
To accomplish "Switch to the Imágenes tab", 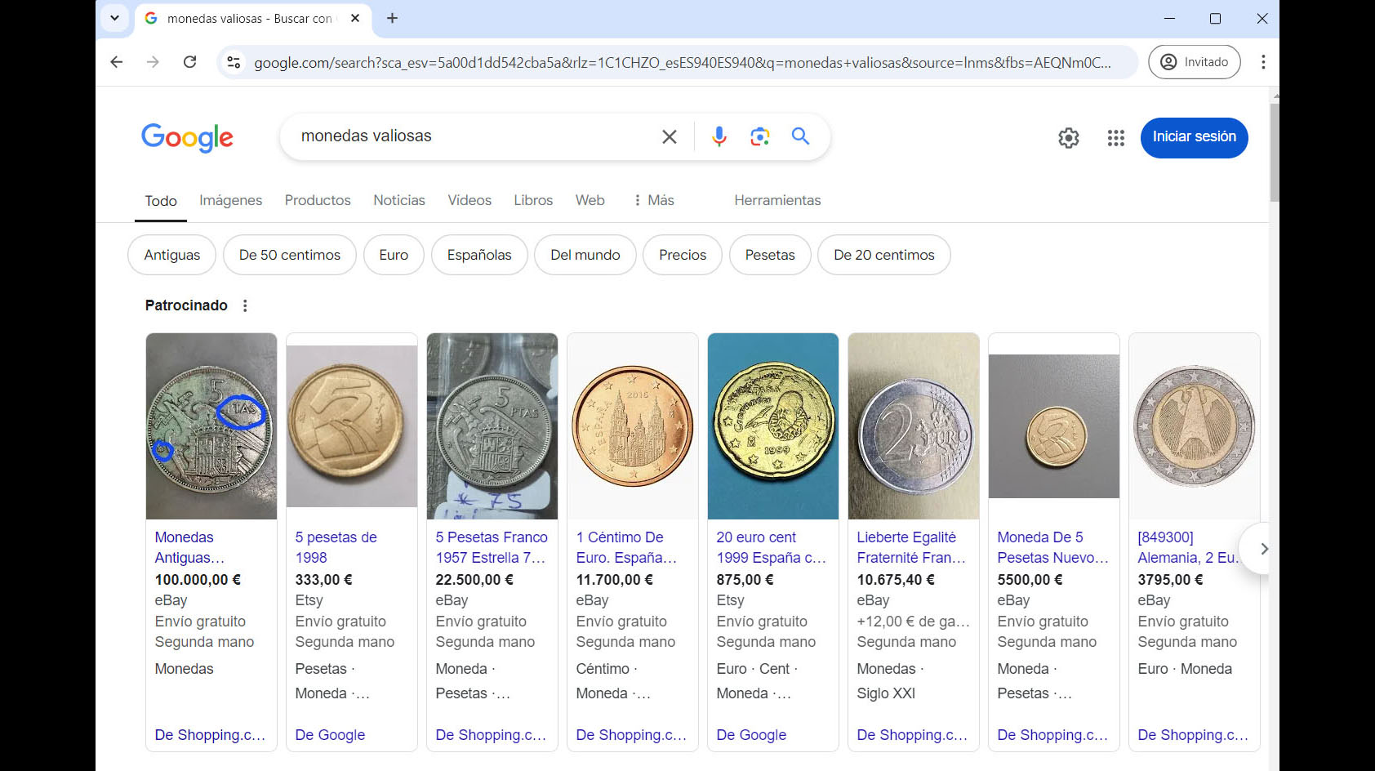I will (x=230, y=200).
